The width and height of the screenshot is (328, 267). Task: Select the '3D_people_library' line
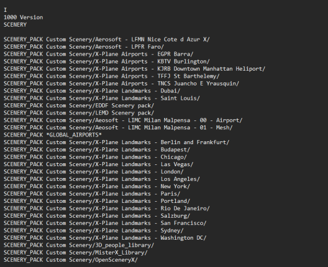[78, 245]
